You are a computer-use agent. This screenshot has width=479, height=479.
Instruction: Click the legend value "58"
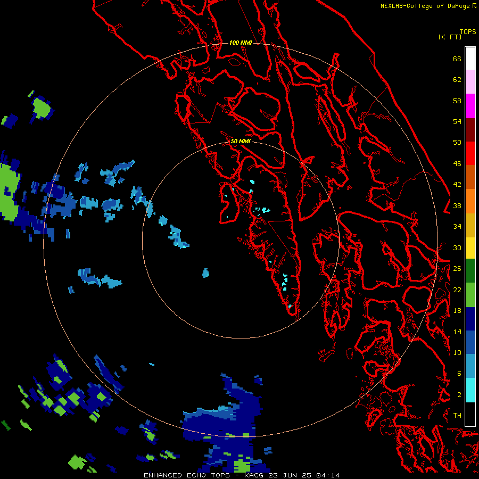457,101
